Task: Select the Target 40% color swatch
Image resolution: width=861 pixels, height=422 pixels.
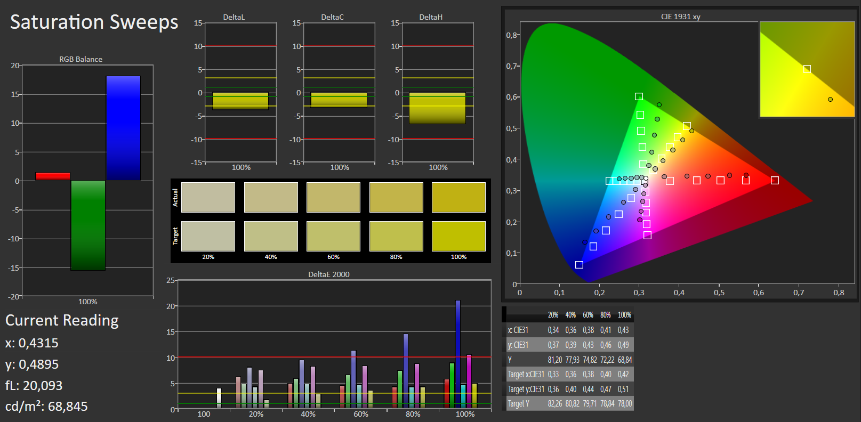Action: [271, 236]
